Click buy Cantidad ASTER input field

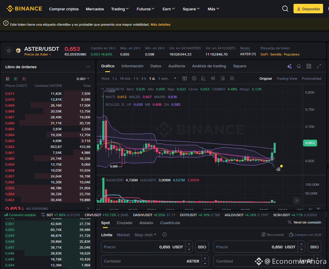155,261
